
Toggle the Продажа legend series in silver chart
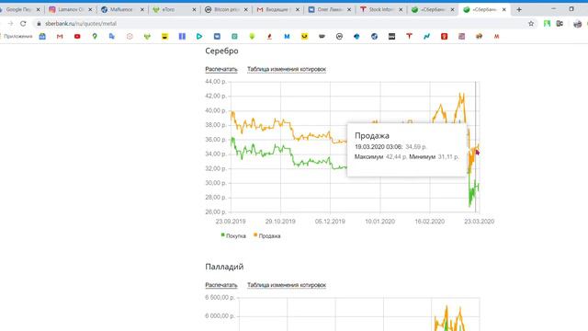point(267,235)
